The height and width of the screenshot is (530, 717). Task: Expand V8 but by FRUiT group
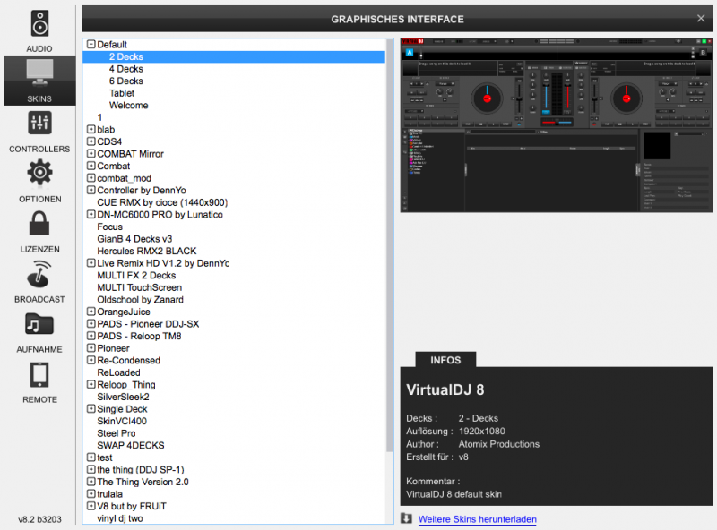pos(91,506)
